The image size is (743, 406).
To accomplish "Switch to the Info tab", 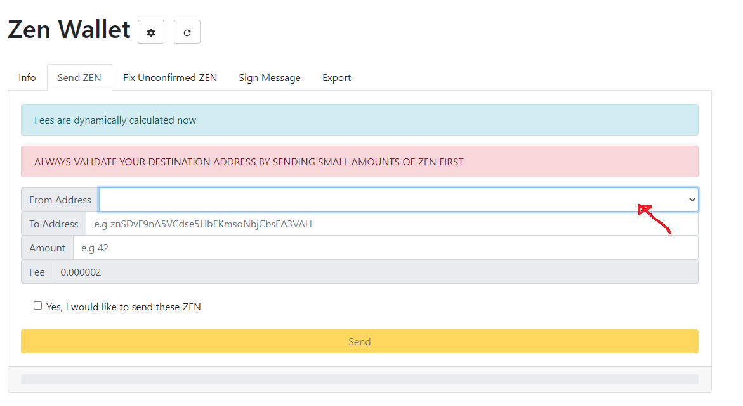I will (x=27, y=78).
